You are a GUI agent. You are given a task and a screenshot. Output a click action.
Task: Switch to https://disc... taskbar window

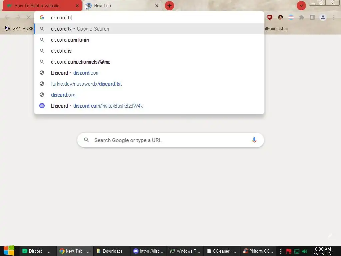148,251
